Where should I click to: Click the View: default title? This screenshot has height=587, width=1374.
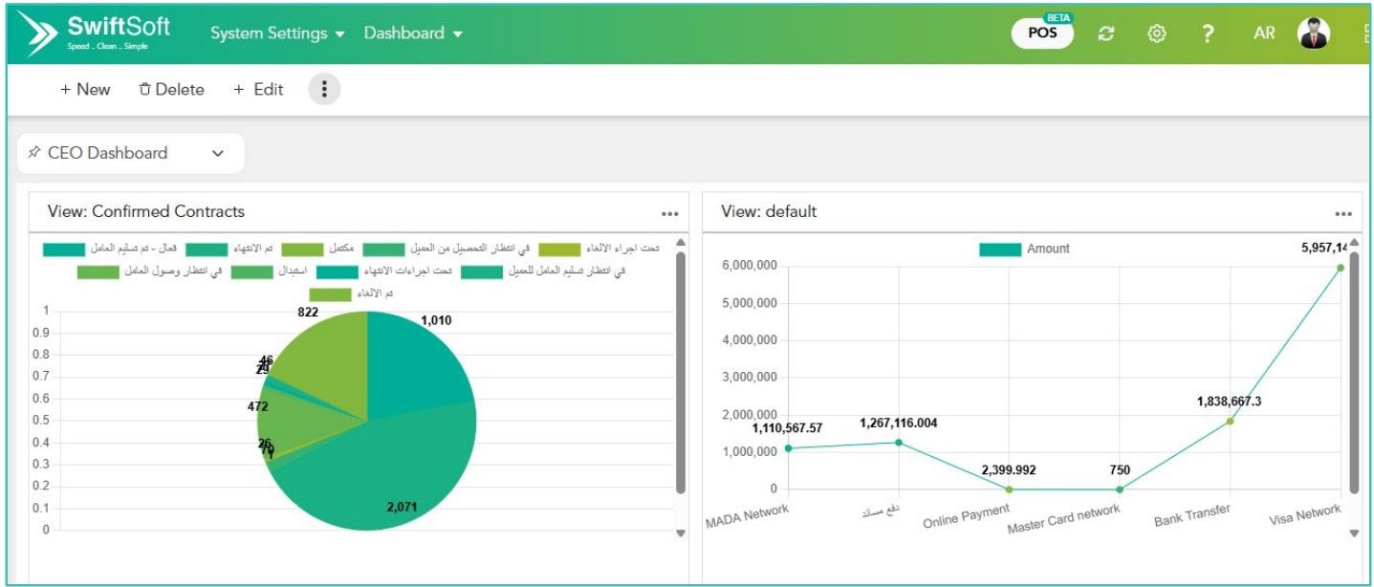[769, 211]
